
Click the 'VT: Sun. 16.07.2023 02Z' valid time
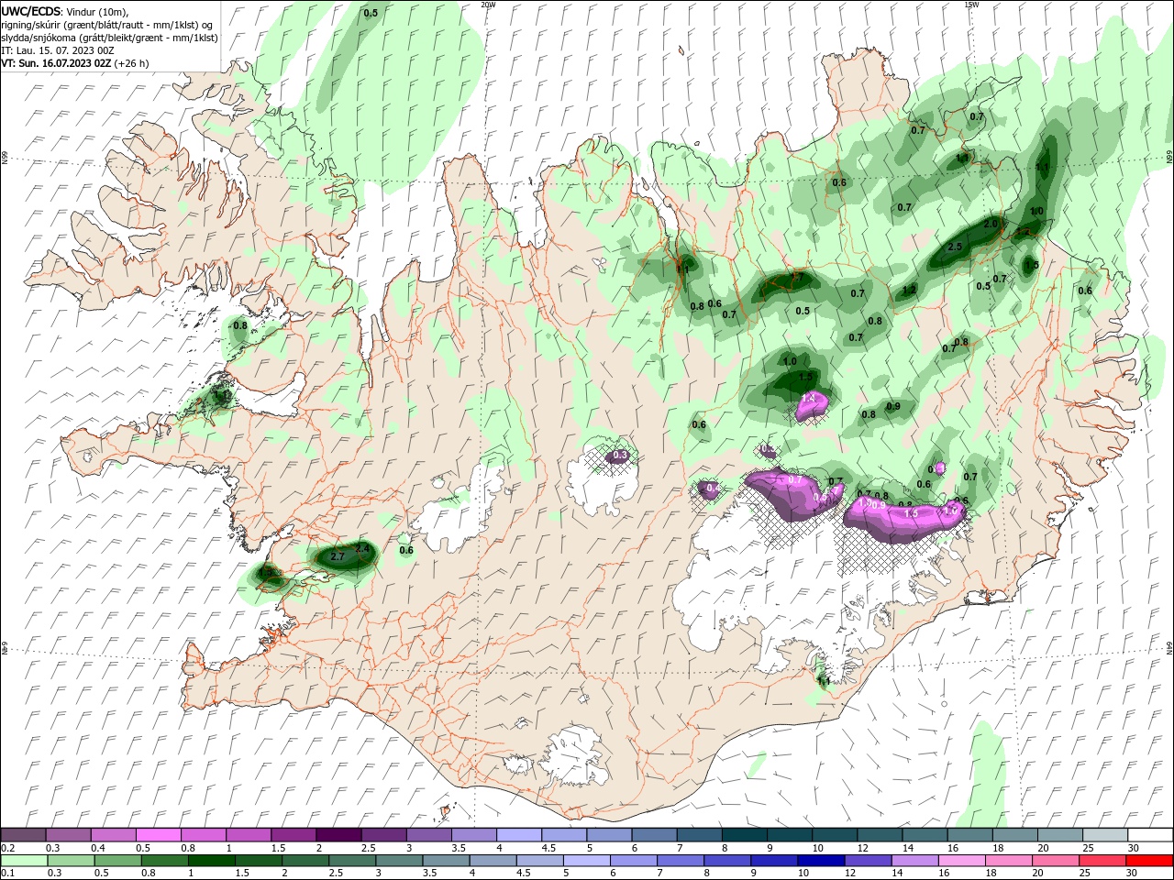click(57, 63)
